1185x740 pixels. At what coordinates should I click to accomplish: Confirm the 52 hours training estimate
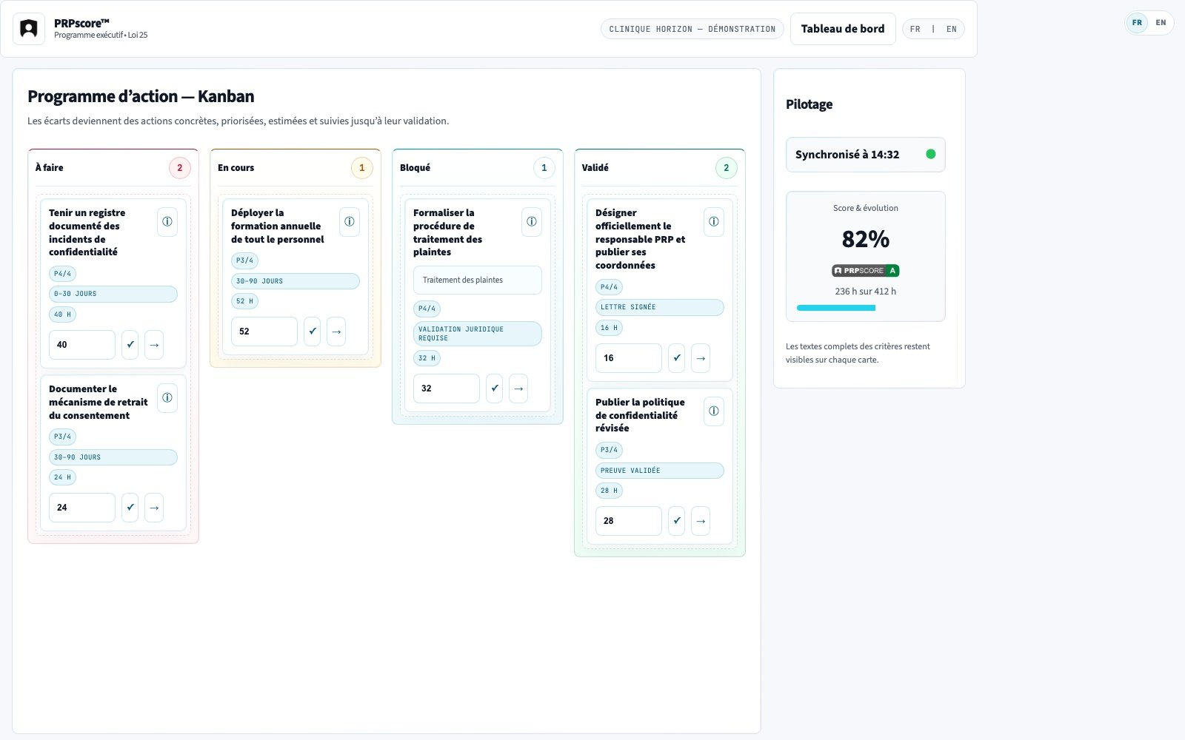[x=313, y=332]
